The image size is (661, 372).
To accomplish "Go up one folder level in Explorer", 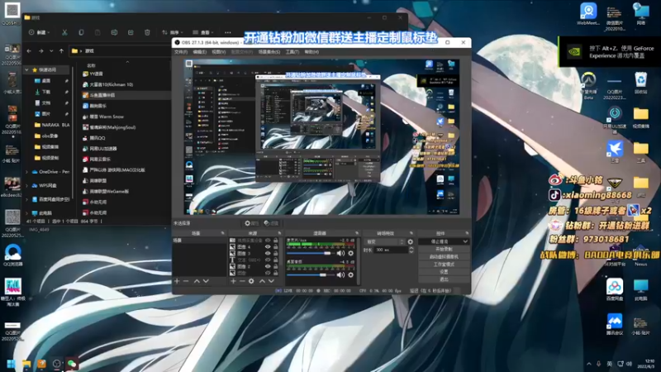I will click(61, 51).
